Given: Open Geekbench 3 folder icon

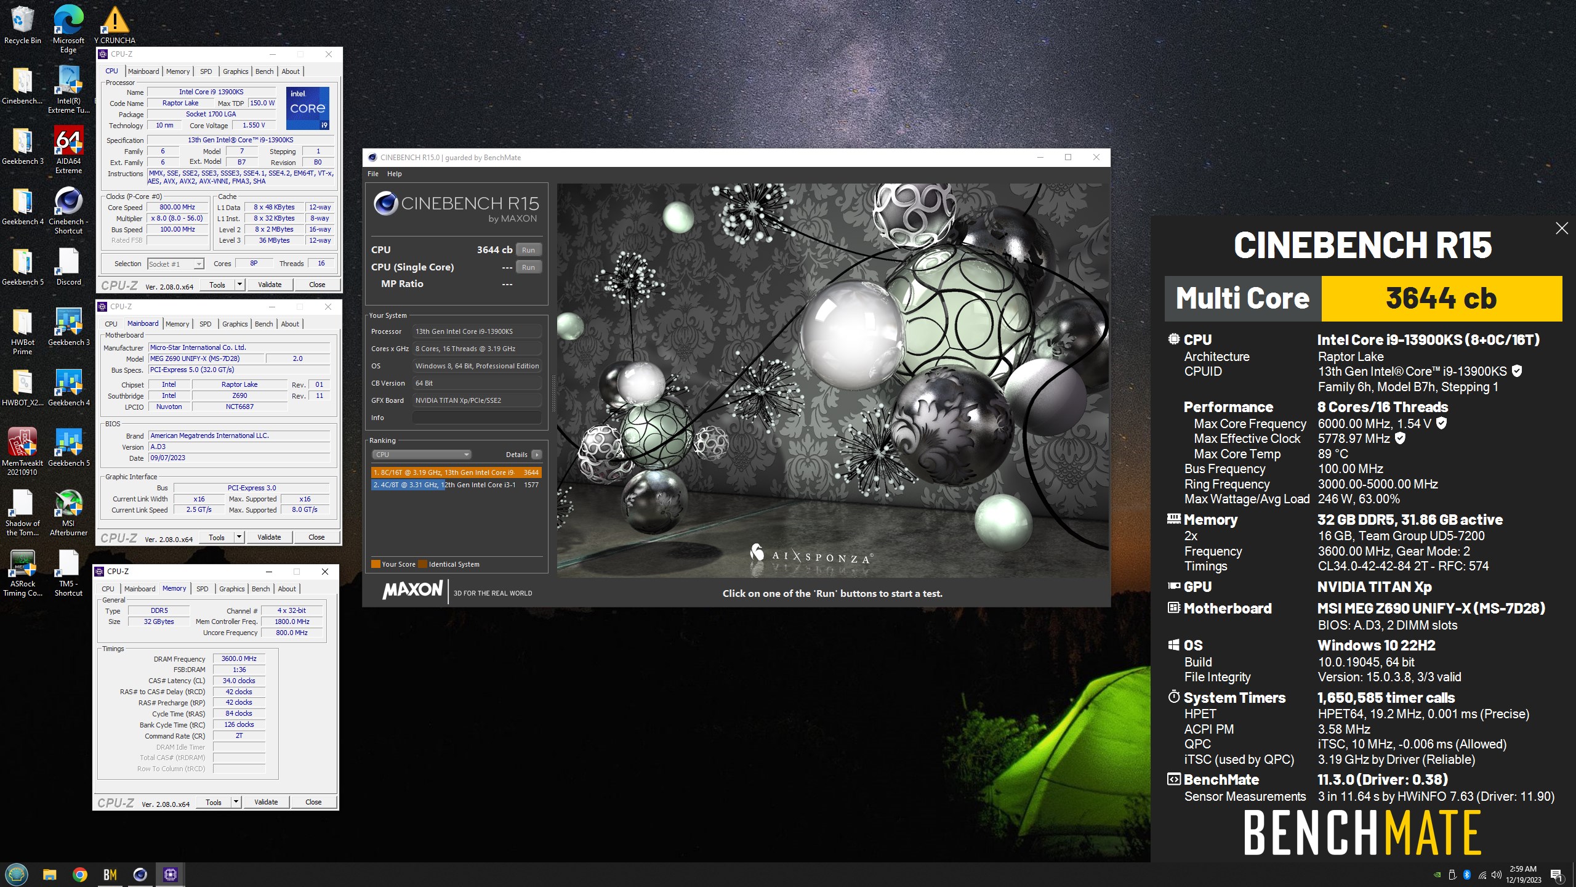Looking at the screenshot, I should pos(22,145).
